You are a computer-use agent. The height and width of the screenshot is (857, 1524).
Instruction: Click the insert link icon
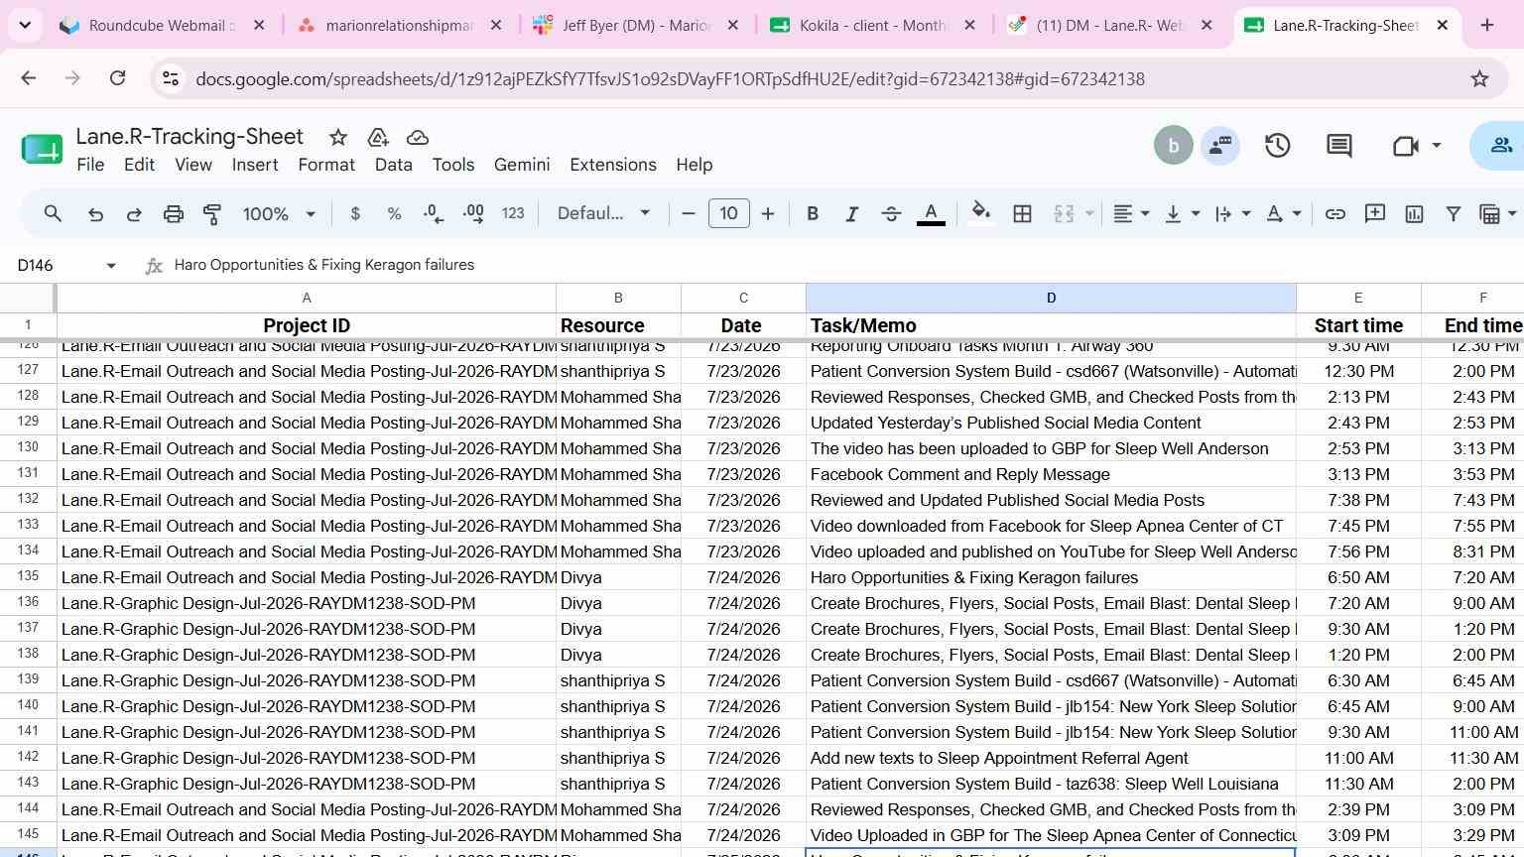point(1335,213)
